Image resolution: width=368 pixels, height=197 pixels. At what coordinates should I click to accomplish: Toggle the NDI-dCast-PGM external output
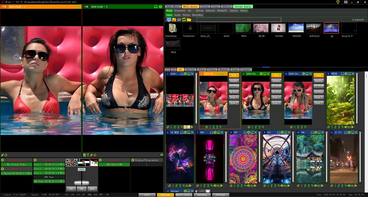[114, 165]
